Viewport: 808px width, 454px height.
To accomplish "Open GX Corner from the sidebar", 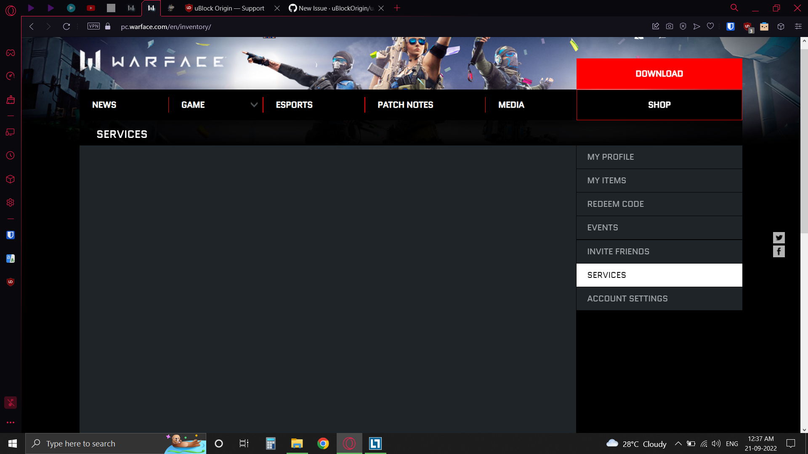I will [x=10, y=53].
